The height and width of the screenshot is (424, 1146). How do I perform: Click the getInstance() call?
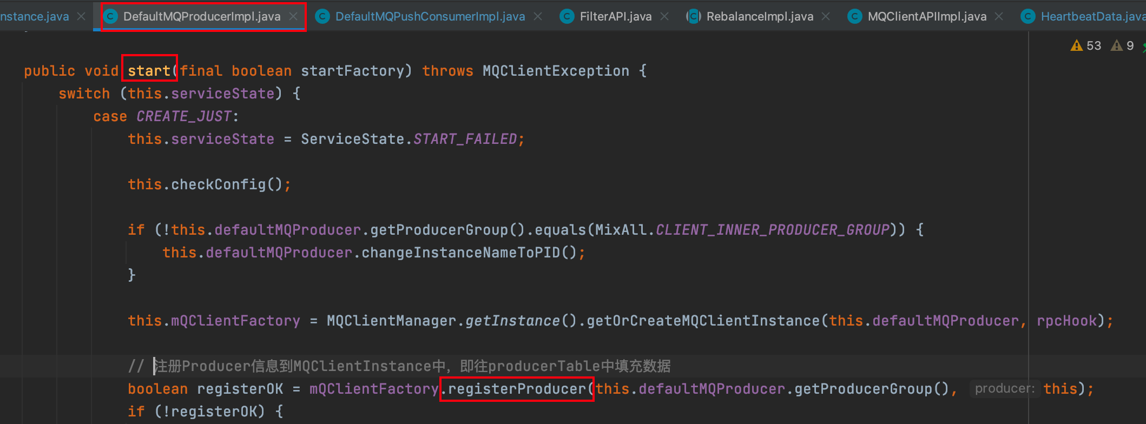(521, 321)
